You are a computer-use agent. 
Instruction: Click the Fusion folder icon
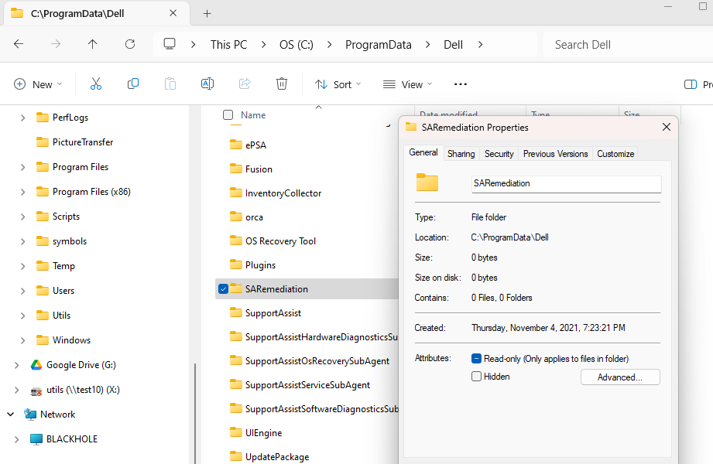click(x=236, y=169)
